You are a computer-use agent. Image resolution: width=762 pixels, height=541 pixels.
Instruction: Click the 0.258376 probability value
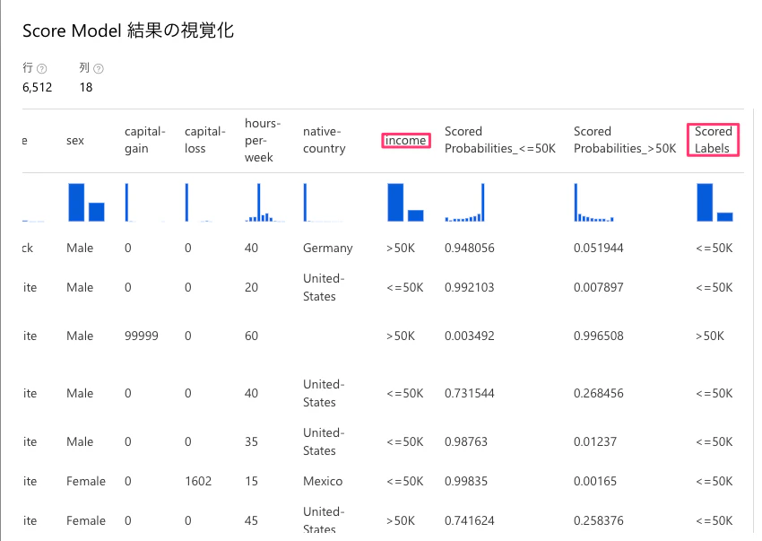pyautogui.click(x=598, y=520)
